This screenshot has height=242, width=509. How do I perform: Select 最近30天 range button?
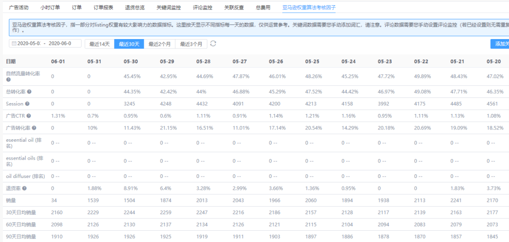pyautogui.click(x=129, y=44)
